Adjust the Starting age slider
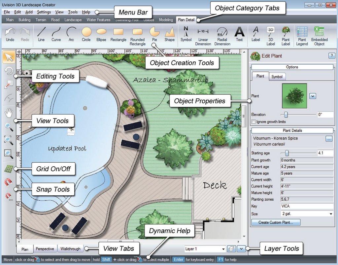 click(x=287, y=153)
